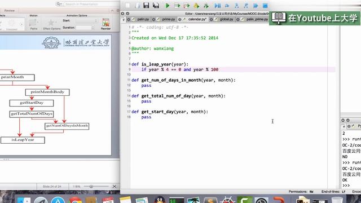Click the console's last '>>>' prompt
Viewport: 361px width, 203px height.
[346, 186]
